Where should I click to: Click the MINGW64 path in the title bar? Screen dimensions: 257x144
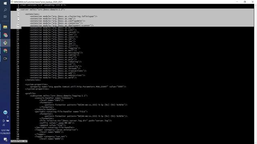point(38,2)
